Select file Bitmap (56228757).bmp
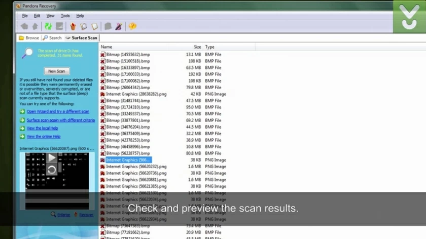 tap(128, 153)
